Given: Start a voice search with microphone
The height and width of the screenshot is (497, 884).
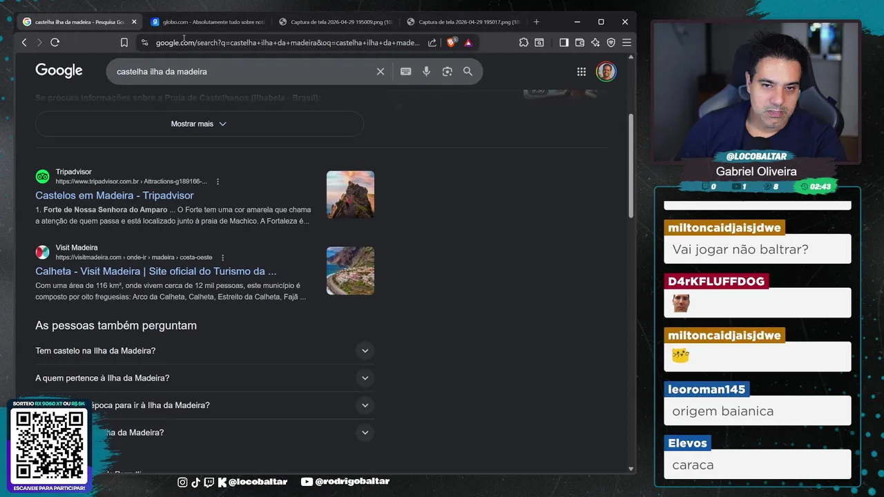Looking at the screenshot, I should click(x=427, y=71).
